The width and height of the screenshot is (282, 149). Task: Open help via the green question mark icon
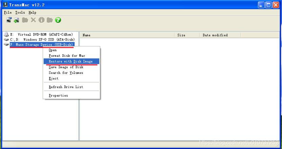[x=58, y=20]
